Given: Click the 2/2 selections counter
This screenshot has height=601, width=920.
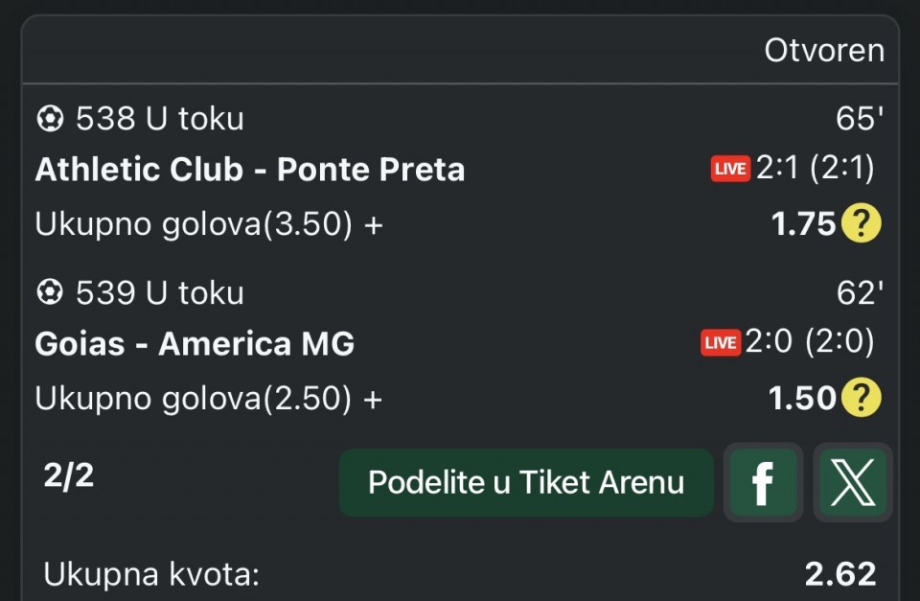Looking at the screenshot, I should tap(69, 475).
